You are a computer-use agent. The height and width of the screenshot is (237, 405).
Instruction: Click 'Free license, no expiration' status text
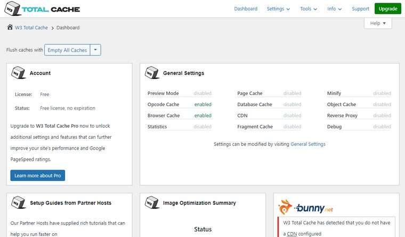tap(68, 108)
